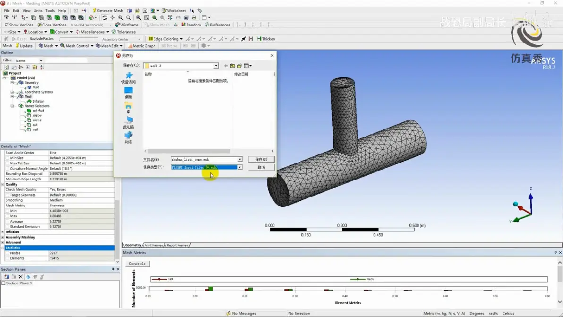This screenshot has height=317, width=563.
Task: Toggle the Elements statistics checkbox
Action: click(8, 258)
